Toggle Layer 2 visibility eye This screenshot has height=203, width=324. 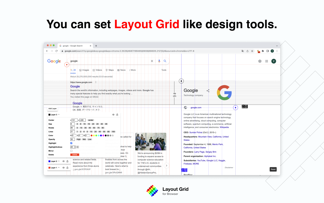(x=64, y=161)
